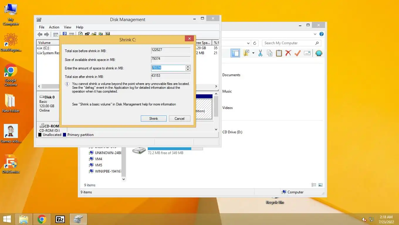Cancel the Shrink C: dialog
399x225 pixels.
[180, 119]
